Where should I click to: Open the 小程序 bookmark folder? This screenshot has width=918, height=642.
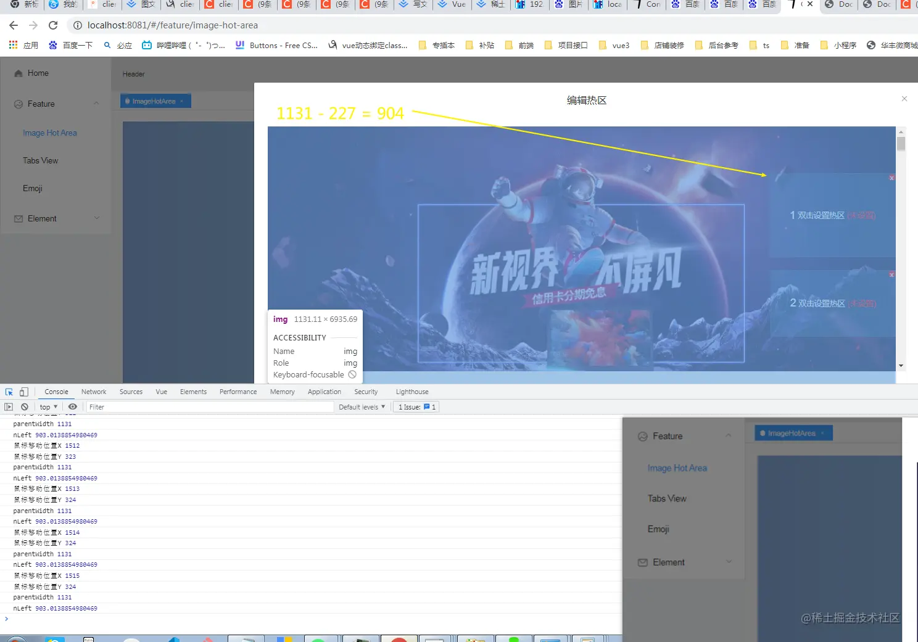tap(838, 45)
